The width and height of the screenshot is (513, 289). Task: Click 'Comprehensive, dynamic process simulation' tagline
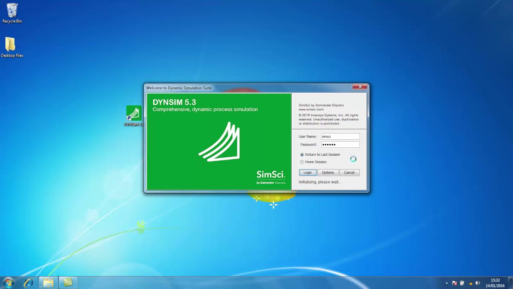click(x=205, y=109)
